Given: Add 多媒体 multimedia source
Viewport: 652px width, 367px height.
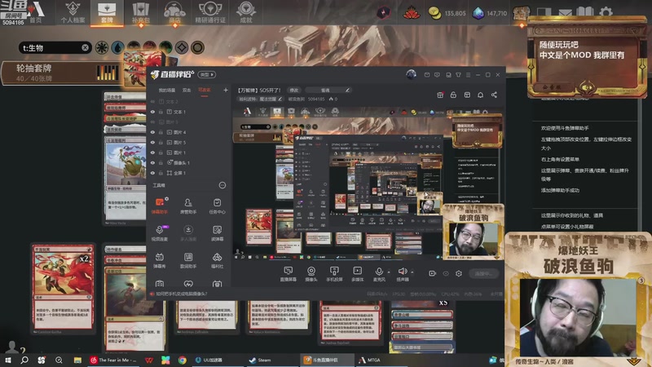Looking at the screenshot, I should tap(357, 274).
